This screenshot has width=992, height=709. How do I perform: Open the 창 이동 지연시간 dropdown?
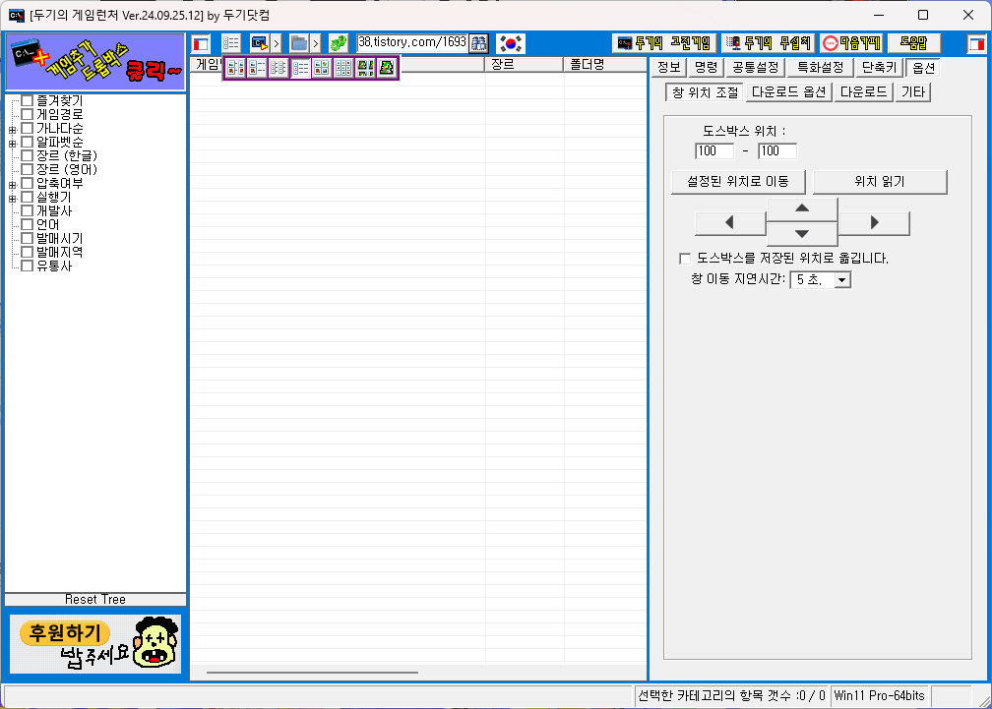pyautogui.click(x=841, y=280)
